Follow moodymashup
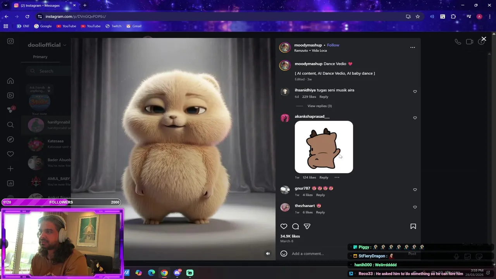This screenshot has height=279, width=496. 333,45
